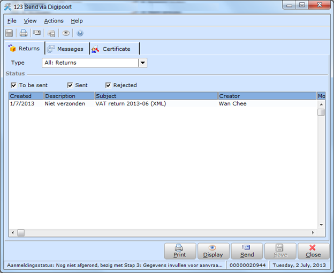
Task: Switch to the Certificate tab
Action: point(115,49)
